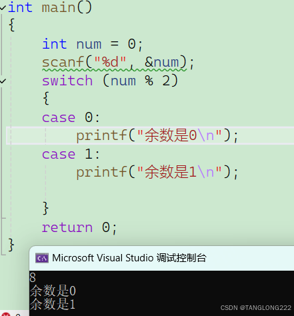Viewport: 294px width, 316px height.
Task: Click the opening brace after switch
Action: pos(46,98)
